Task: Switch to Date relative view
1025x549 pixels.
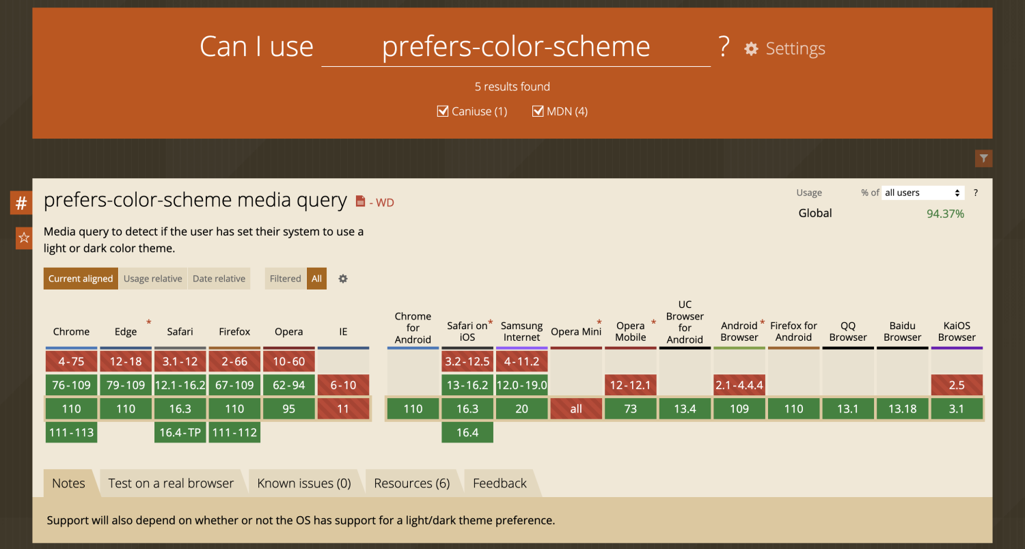Action: point(219,279)
